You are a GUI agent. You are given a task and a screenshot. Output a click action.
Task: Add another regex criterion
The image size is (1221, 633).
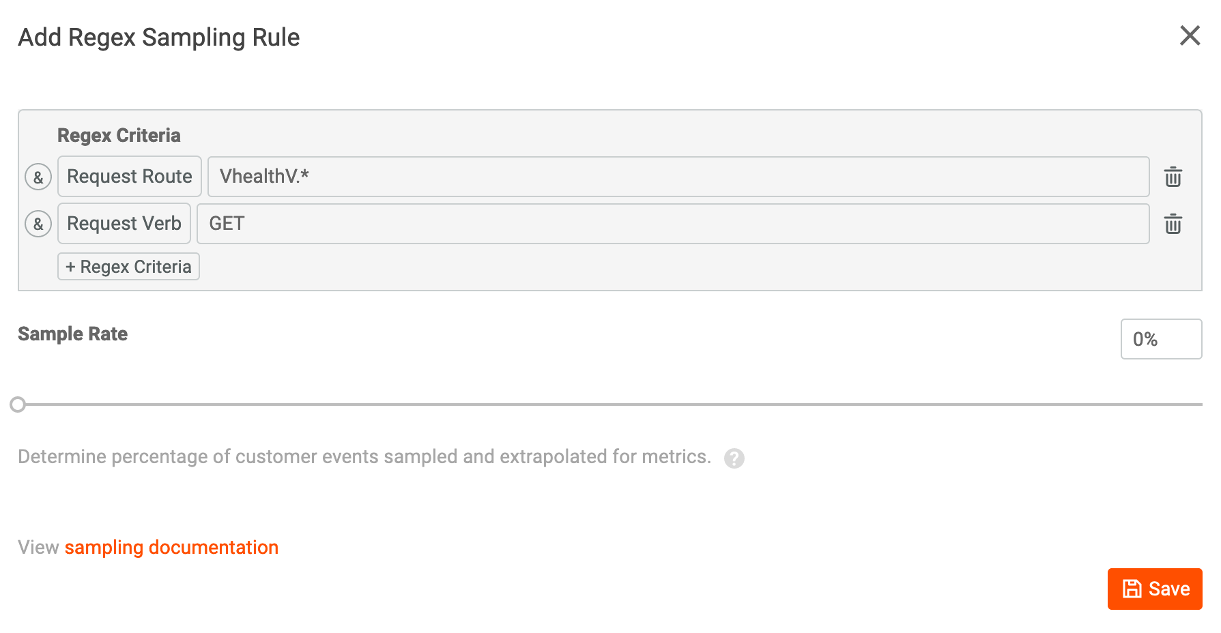click(x=128, y=267)
